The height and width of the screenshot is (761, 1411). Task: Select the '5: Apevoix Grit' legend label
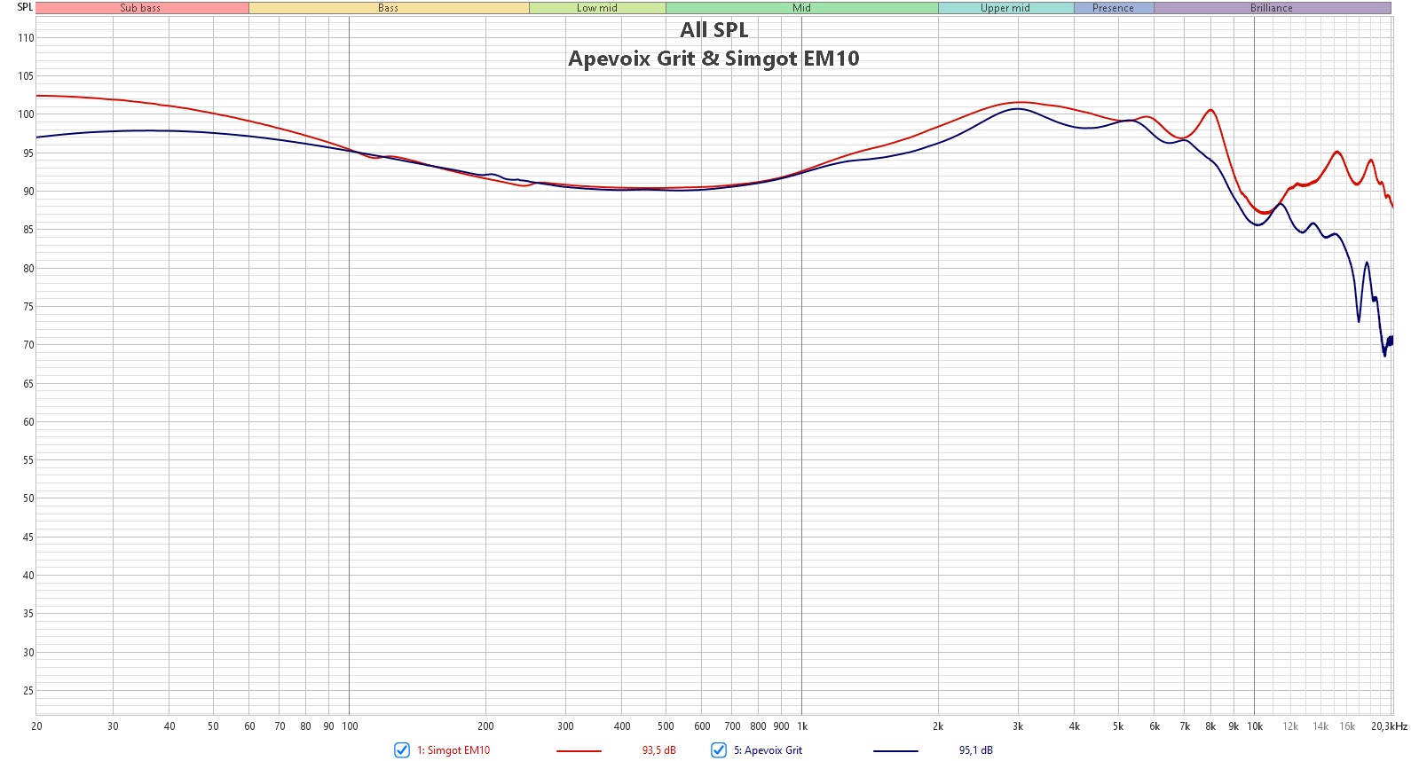[x=768, y=750]
